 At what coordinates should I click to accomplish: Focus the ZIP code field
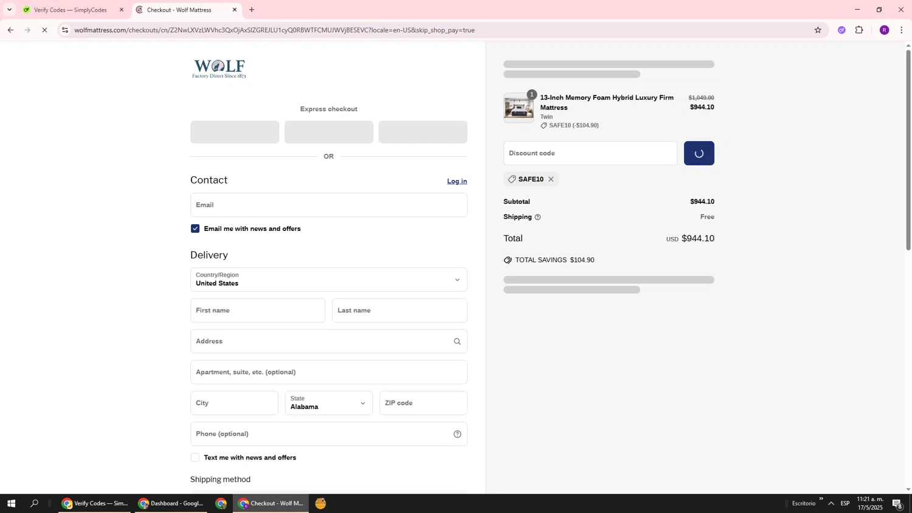click(x=423, y=403)
